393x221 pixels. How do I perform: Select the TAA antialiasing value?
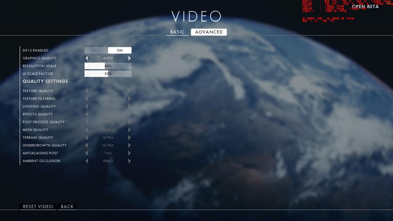pyautogui.click(x=108, y=153)
